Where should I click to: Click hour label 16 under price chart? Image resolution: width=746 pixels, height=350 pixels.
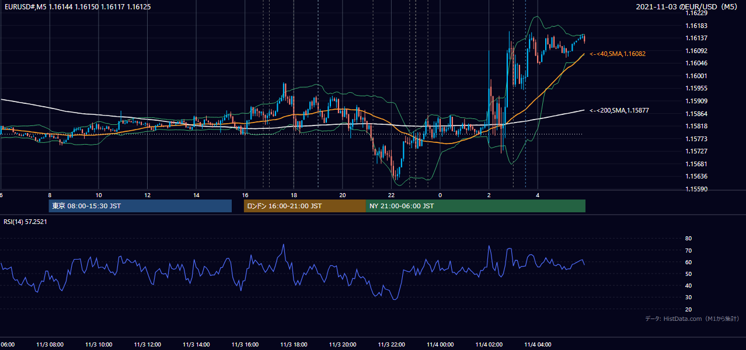pyautogui.click(x=245, y=195)
